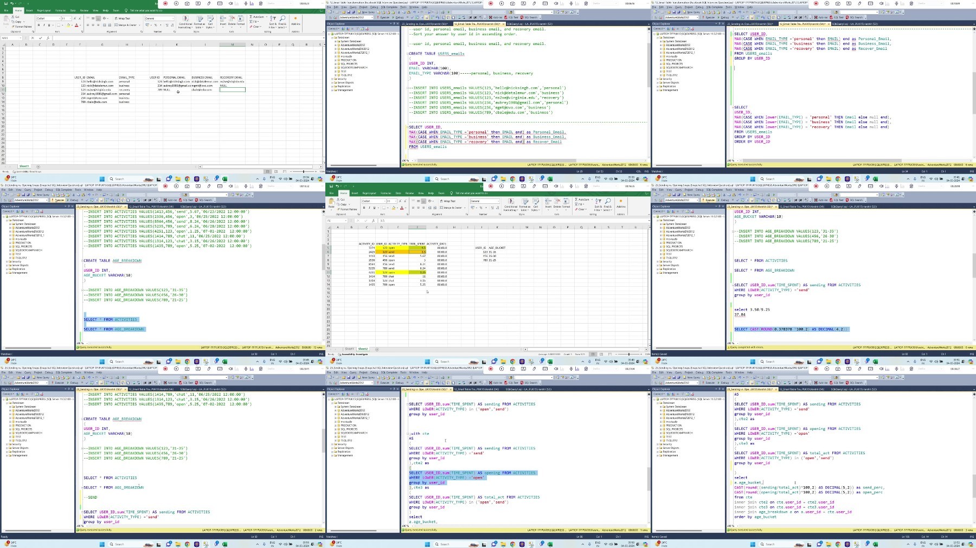The width and height of the screenshot is (976, 548).
Task: Toggle recorder speaker icon above top-left Excel window
Action: click(230, 3)
